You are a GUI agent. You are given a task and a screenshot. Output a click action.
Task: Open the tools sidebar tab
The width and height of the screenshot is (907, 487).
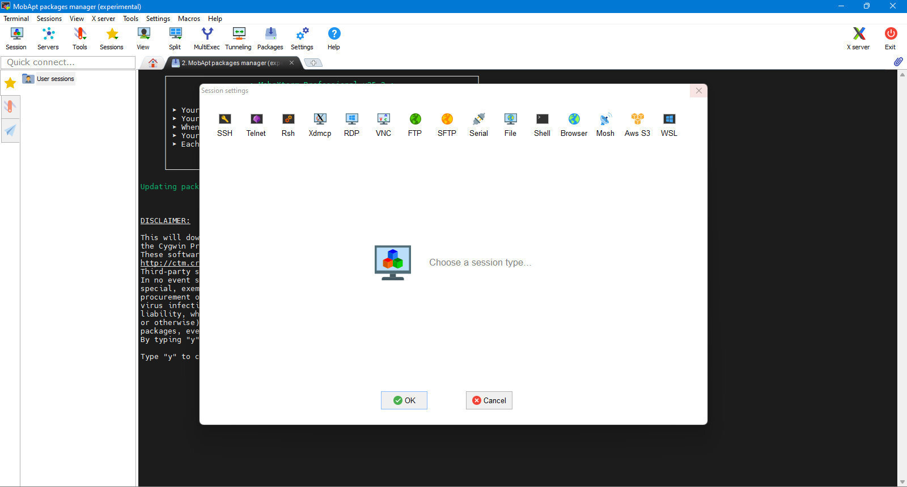[x=10, y=106]
